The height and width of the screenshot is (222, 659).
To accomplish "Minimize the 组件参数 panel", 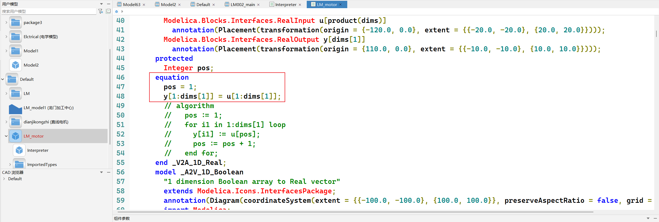I will [655, 218].
